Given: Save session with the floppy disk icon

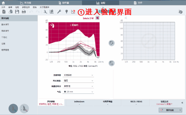Looking at the screenshot, I should point(17,12).
